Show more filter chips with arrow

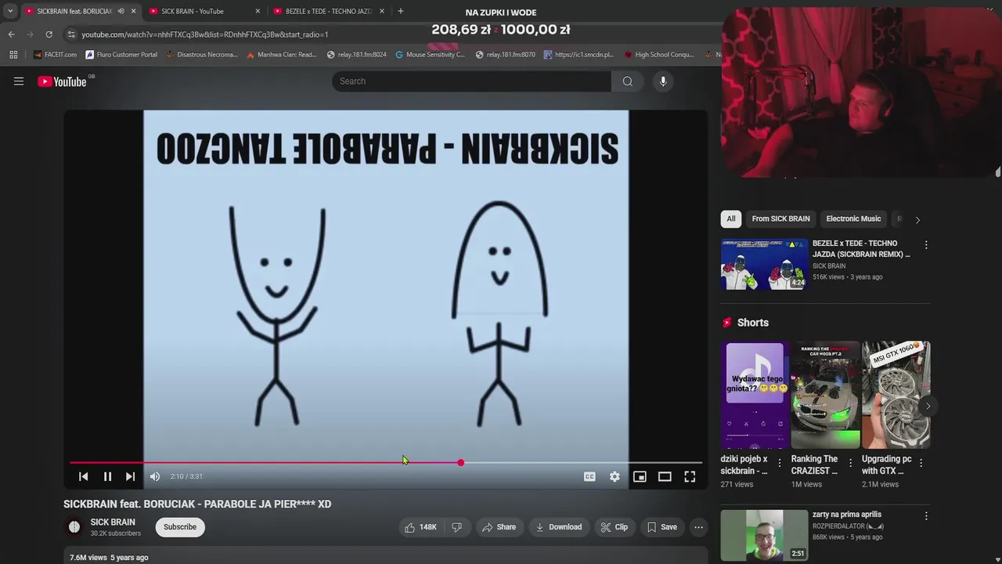(x=917, y=220)
